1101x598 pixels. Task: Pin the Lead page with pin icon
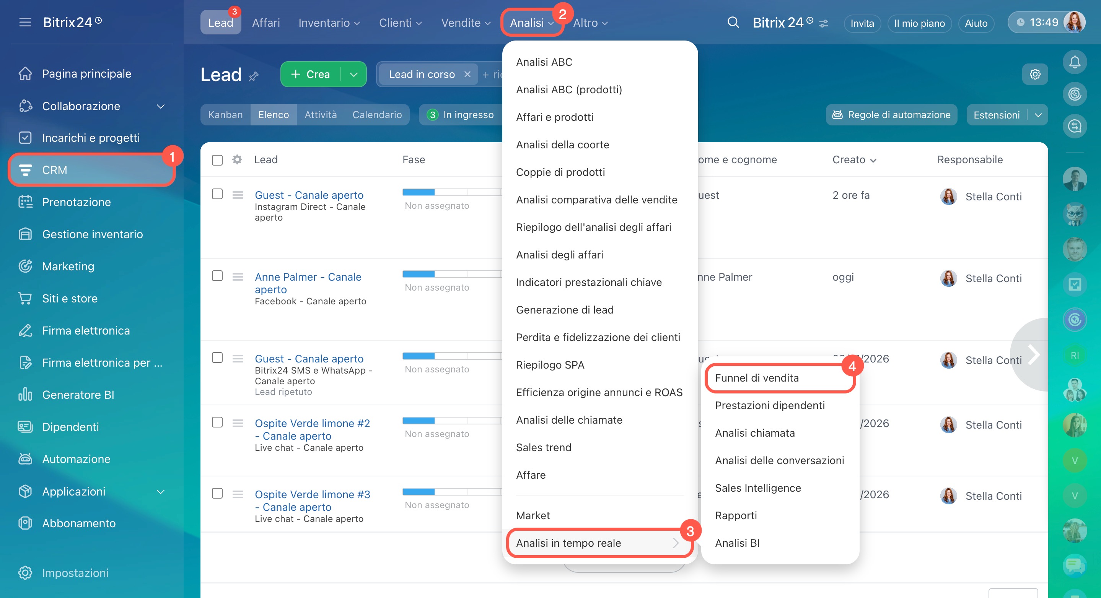pos(254,76)
